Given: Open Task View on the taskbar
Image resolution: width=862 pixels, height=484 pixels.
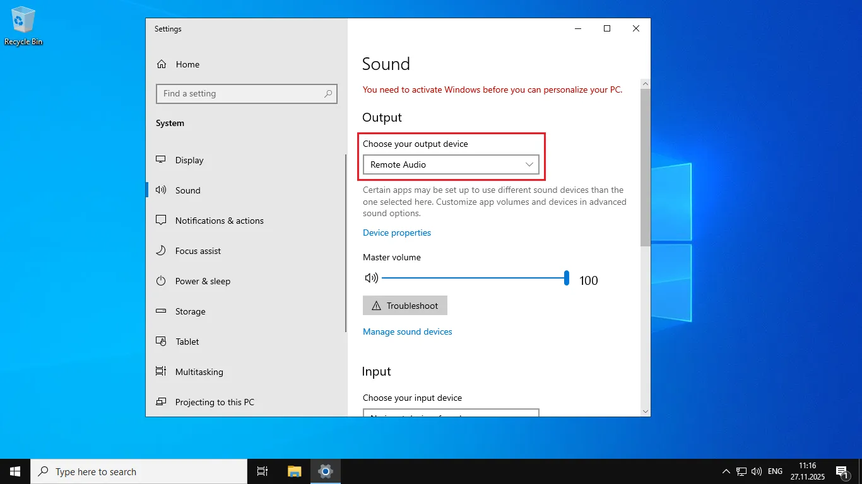Looking at the screenshot, I should (263, 471).
